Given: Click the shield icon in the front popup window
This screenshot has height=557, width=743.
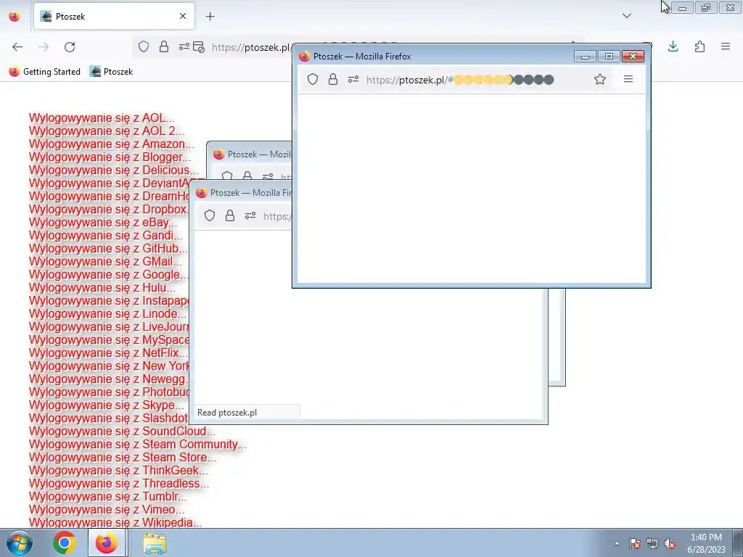Looking at the screenshot, I should tap(313, 79).
